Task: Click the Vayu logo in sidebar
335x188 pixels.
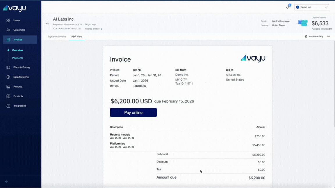Action: click(14, 8)
